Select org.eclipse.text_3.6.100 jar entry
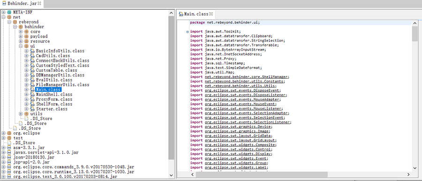This screenshot has width=422, height=181. point(65,177)
